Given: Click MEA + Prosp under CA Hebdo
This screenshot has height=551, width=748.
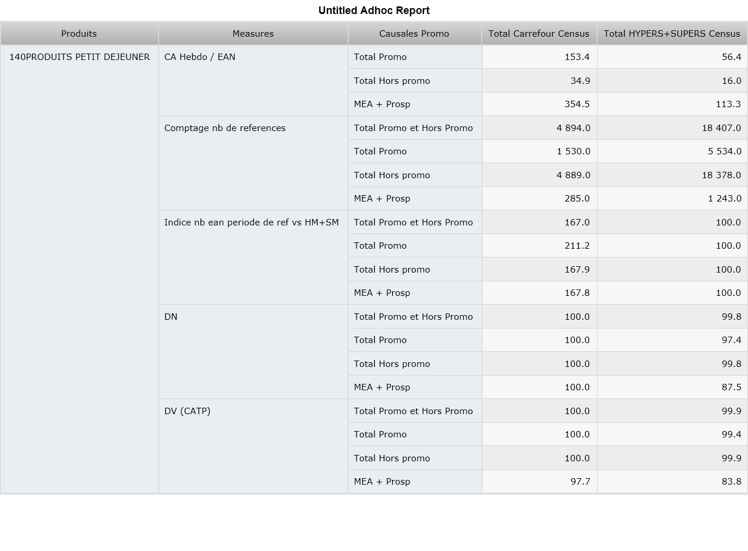Looking at the screenshot, I should point(415,104).
